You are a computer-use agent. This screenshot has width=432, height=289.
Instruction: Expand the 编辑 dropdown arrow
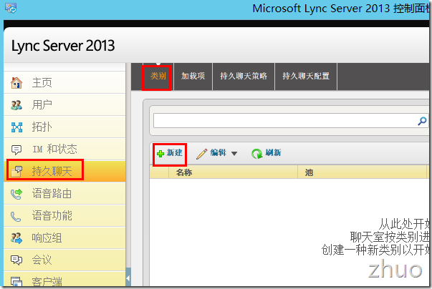[x=234, y=154]
